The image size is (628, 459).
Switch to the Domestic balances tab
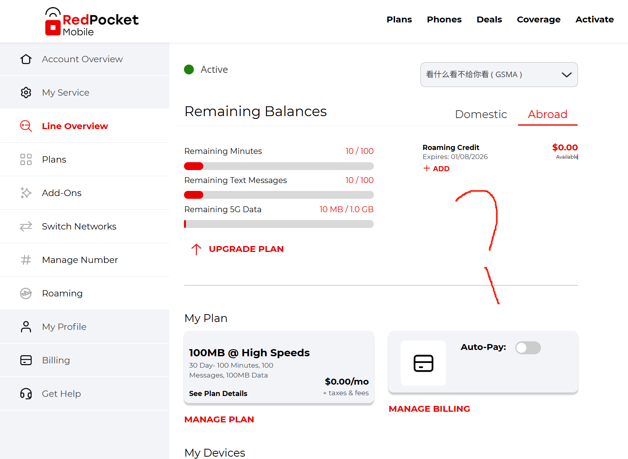click(481, 114)
